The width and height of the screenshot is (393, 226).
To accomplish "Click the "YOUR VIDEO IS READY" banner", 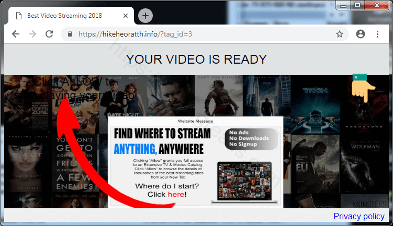I will click(196, 60).
